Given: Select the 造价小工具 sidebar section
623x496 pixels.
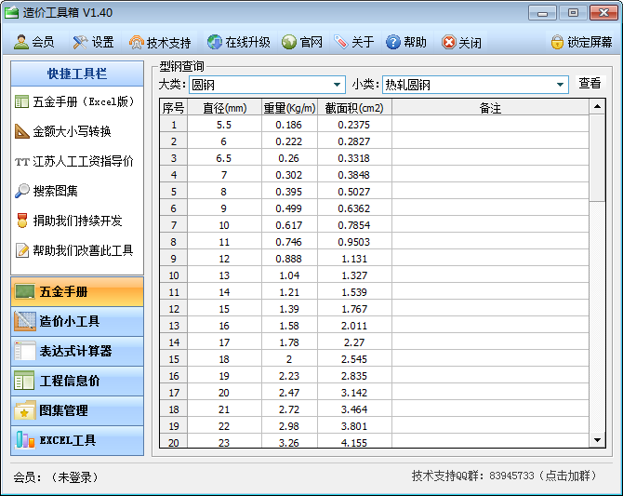Looking at the screenshot, I should pyautogui.click(x=77, y=321).
